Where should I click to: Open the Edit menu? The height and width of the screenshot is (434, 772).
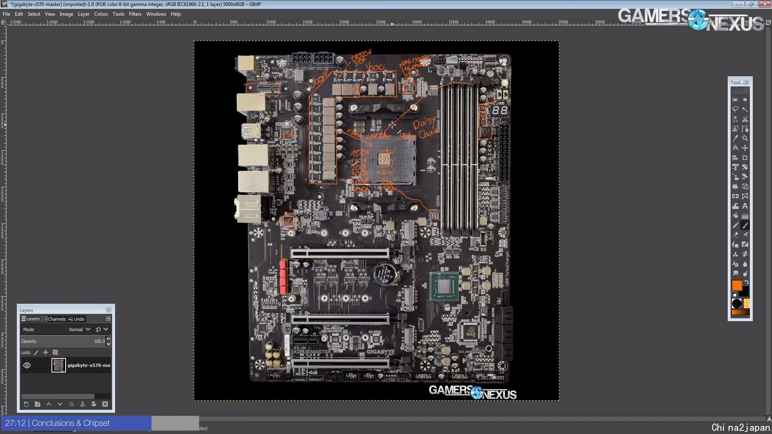(19, 14)
